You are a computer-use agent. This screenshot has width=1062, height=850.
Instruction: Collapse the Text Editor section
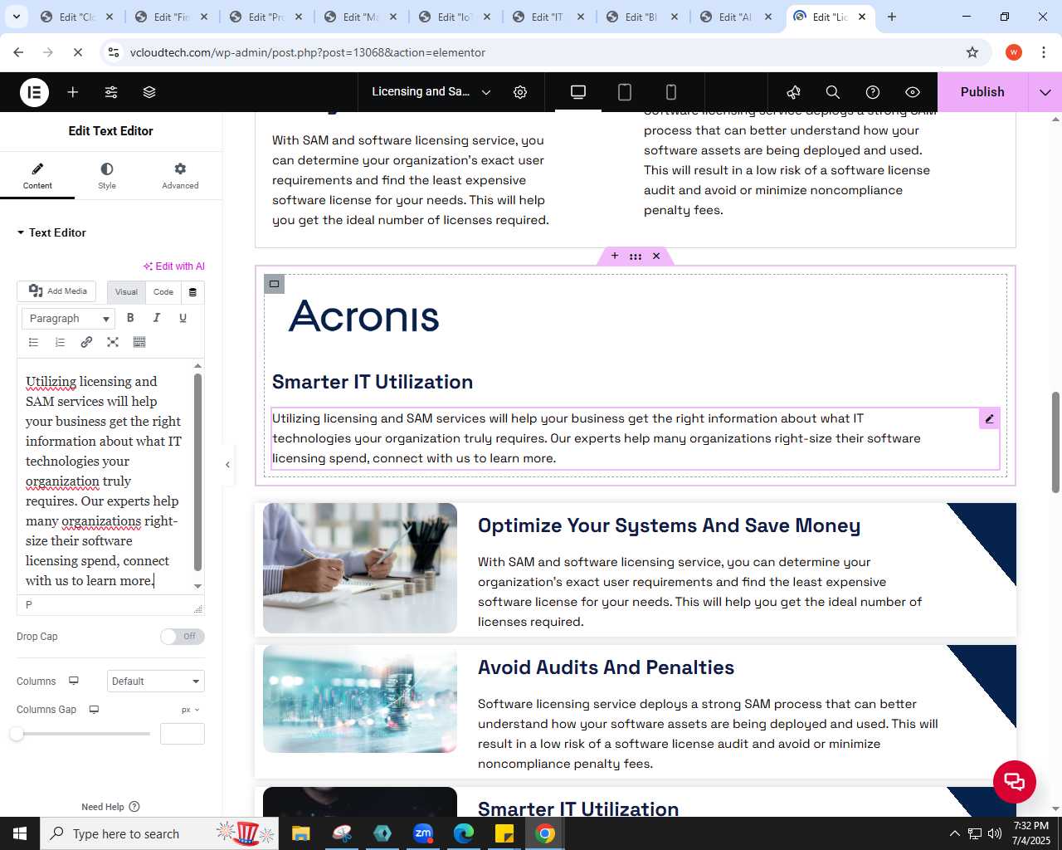51,233
